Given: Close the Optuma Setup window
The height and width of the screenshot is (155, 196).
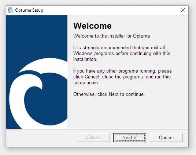Looking at the screenshot, I should (x=183, y=10).
